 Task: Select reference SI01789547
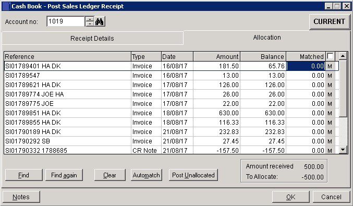tap(68, 76)
